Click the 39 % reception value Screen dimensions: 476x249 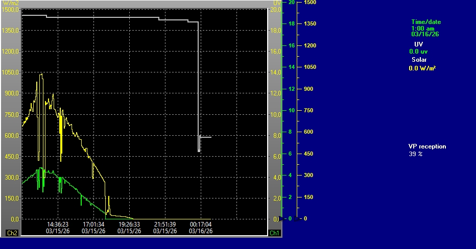coord(415,154)
